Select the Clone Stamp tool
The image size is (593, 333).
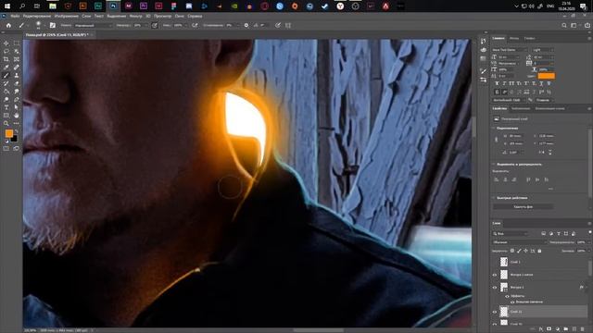[x=17, y=75]
